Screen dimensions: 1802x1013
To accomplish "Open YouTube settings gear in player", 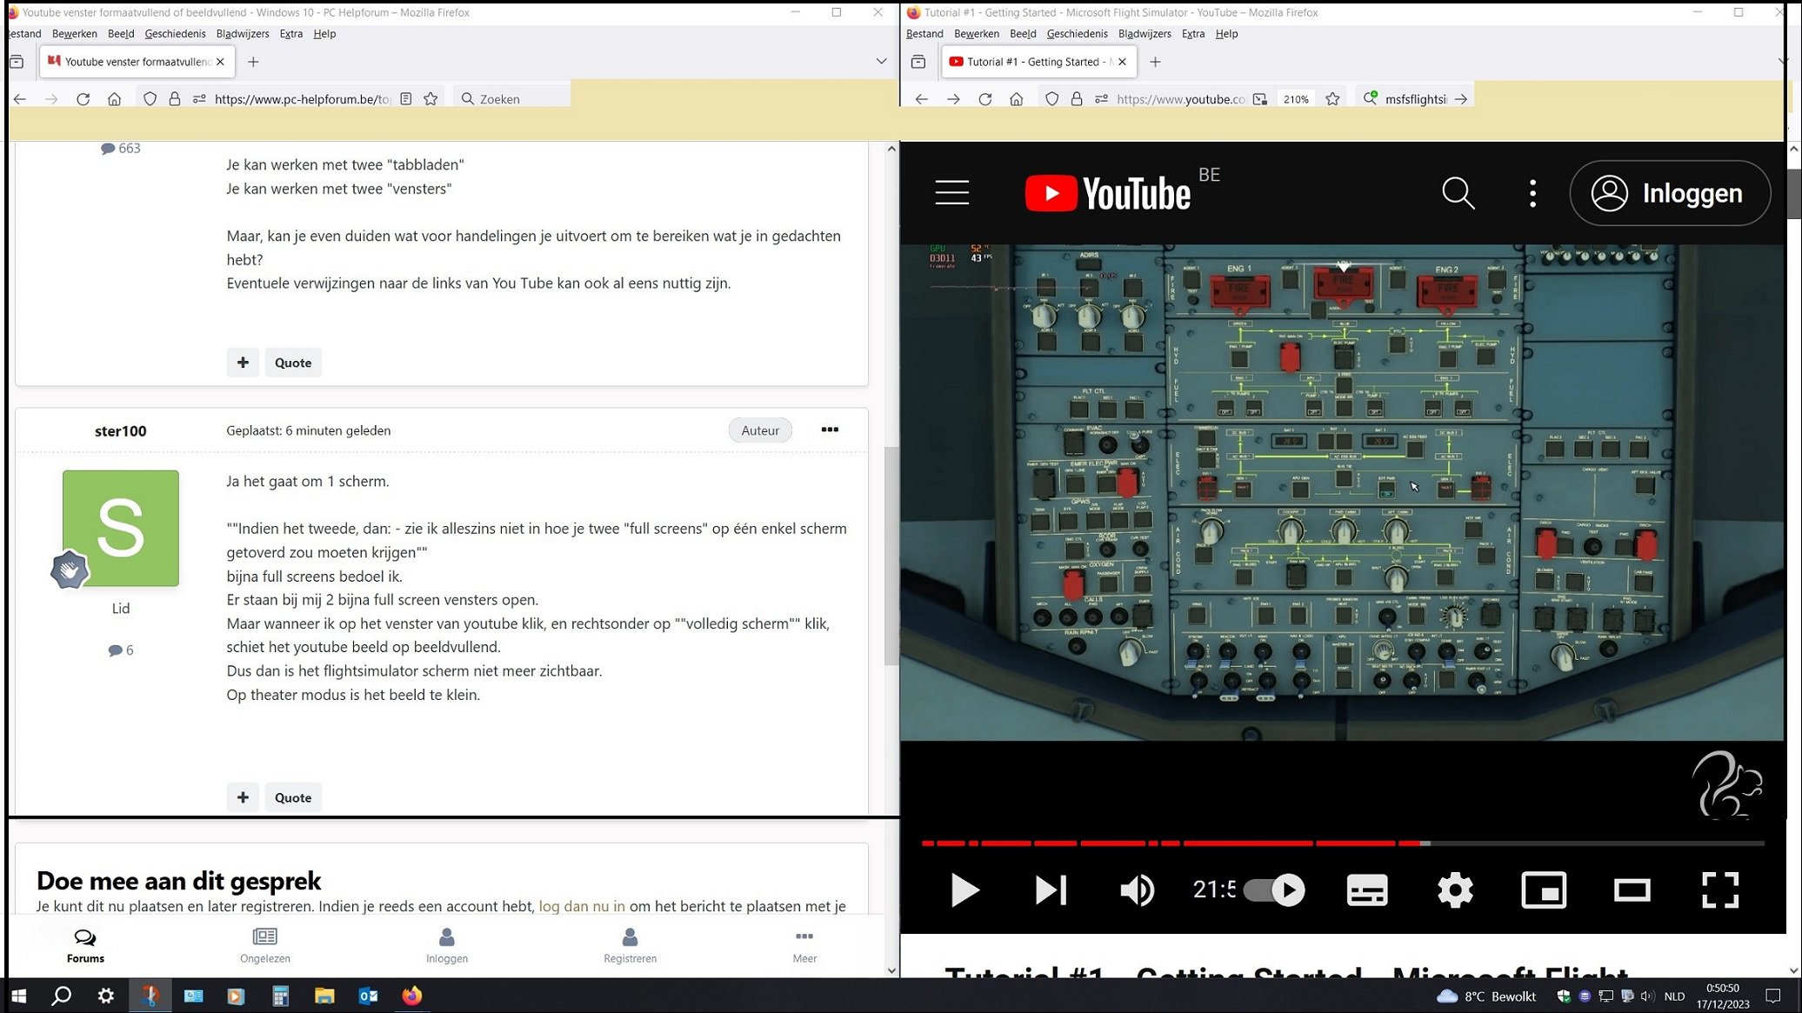I will 1455,890.
